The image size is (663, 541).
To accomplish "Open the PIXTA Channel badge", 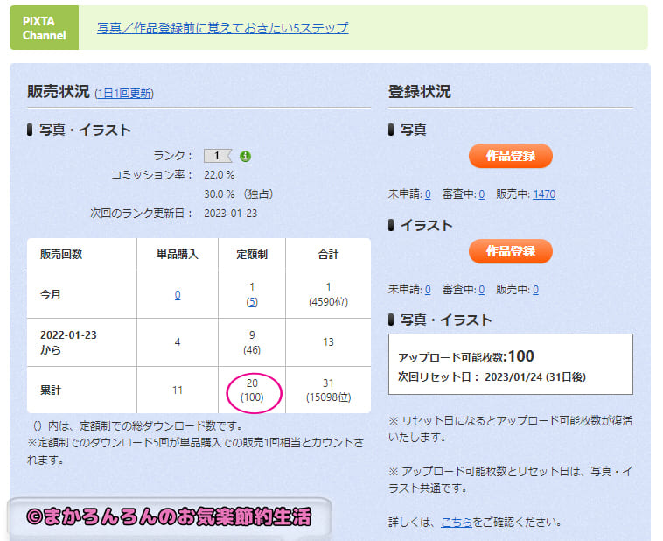I will click(44, 27).
